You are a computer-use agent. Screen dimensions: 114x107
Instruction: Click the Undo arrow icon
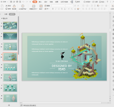[23, 2]
